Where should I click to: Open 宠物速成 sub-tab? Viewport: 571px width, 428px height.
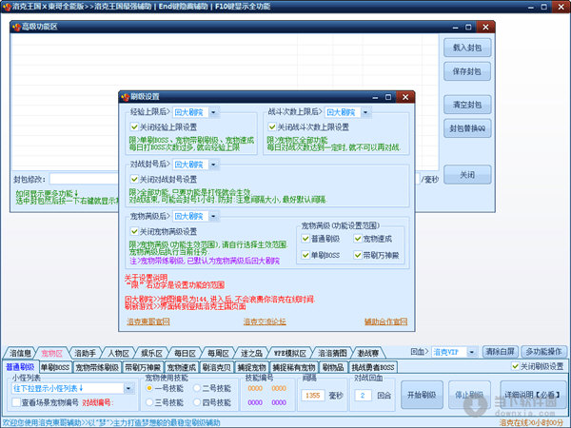tap(182, 367)
